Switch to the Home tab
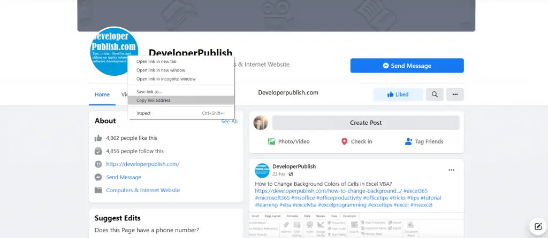The width and height of the screenshot is (548, 238). click(x=102, y=94)
